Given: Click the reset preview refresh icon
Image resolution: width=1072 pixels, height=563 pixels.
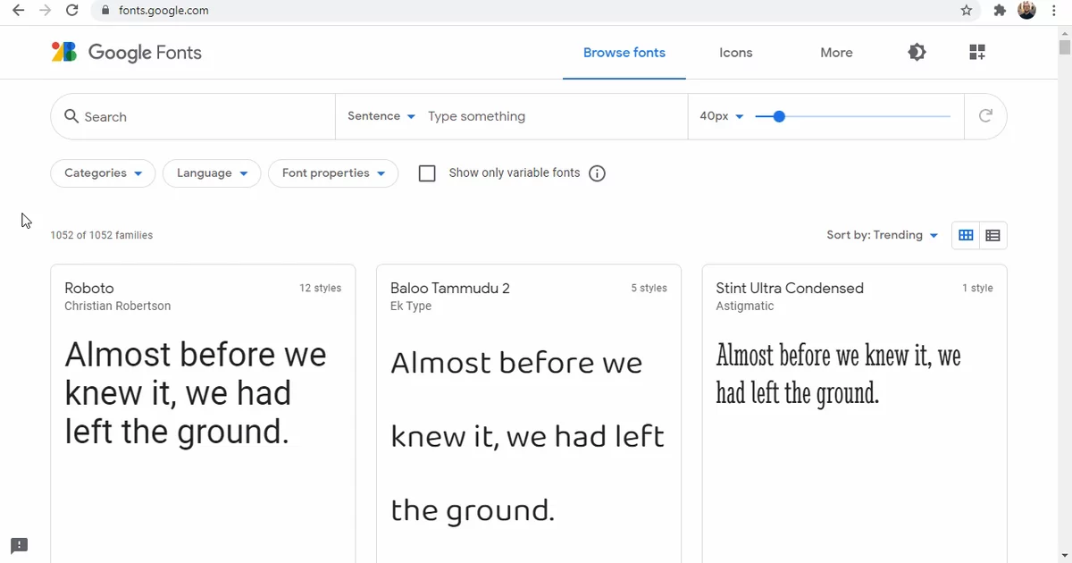Looking at the screenshot, I should (985, 116).
